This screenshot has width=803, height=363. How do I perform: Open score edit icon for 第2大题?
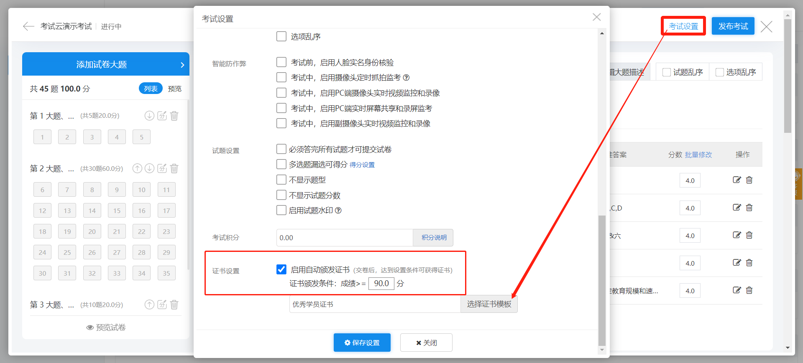(162, 168)
